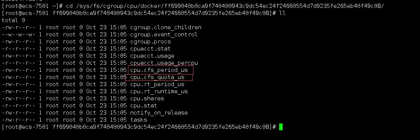The width and height of the screenshot is (420, 140).
Task: Click the green terminal cursor block
Action: pyautogui.click(x=281, y=127)
